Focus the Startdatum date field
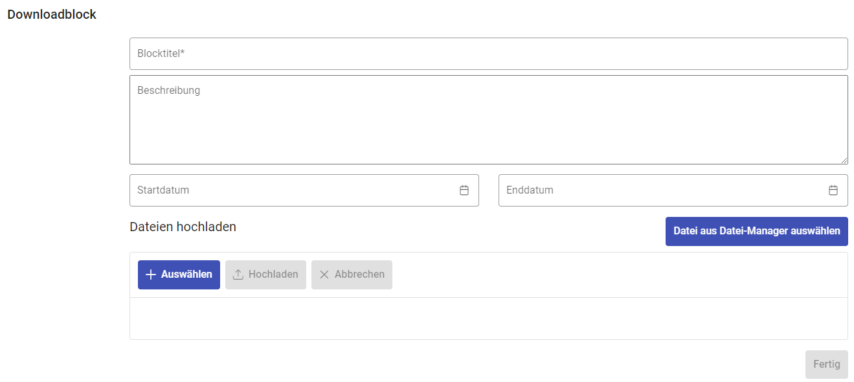This screenshot has width=854, height=382. point(291,190)
